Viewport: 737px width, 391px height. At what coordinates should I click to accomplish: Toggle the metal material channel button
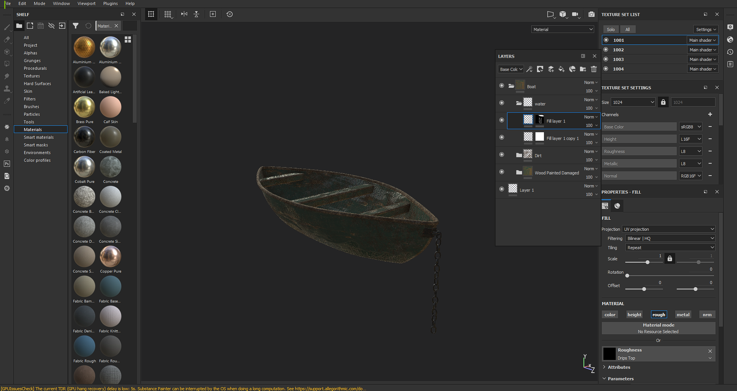coord(683,315)
